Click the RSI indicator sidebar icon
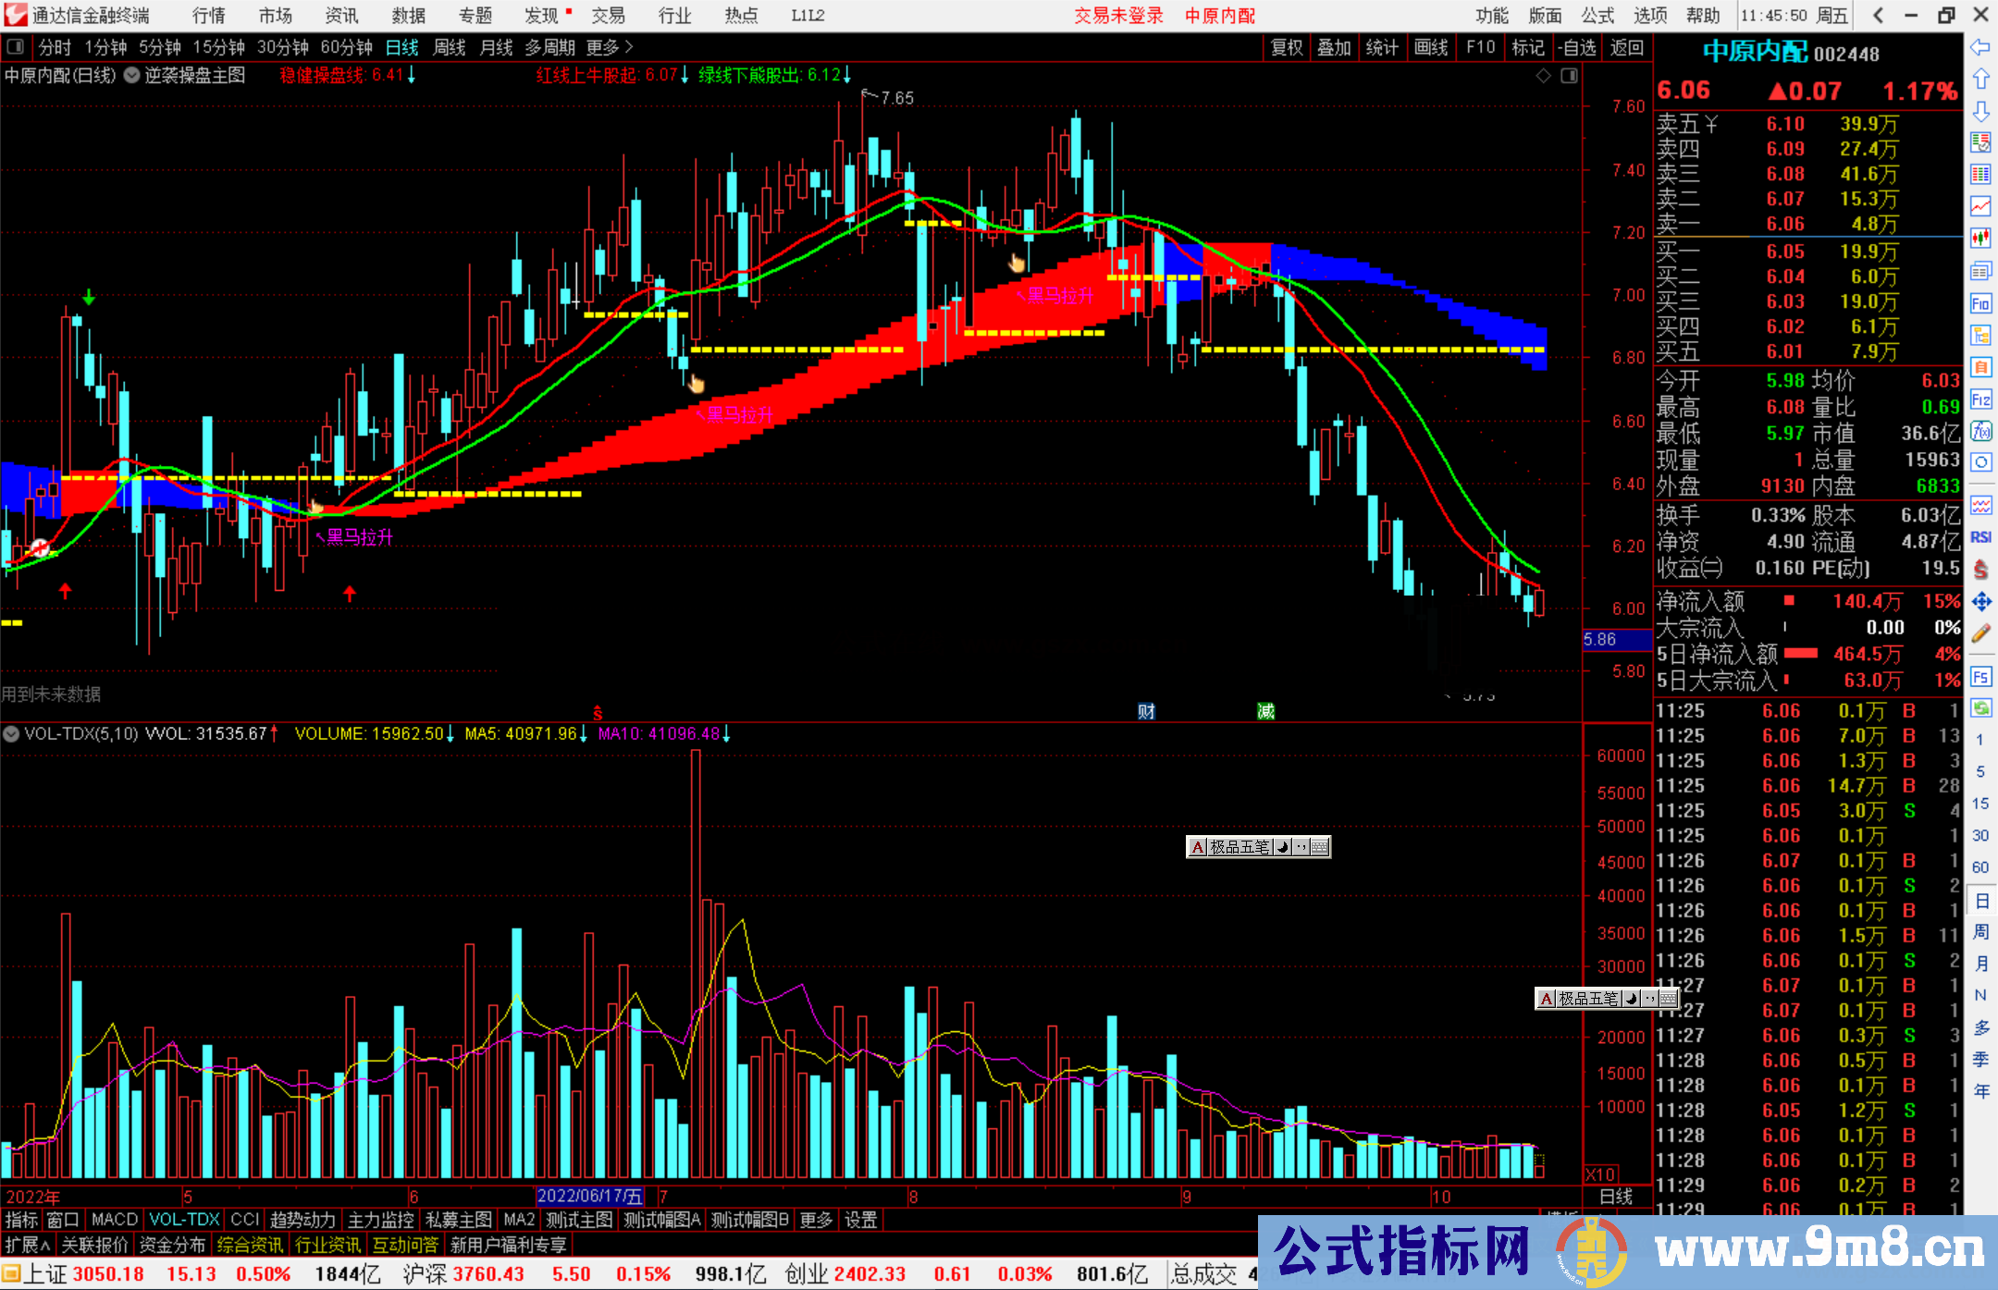This screenshot has width=1998, height=1290. 1980,537
